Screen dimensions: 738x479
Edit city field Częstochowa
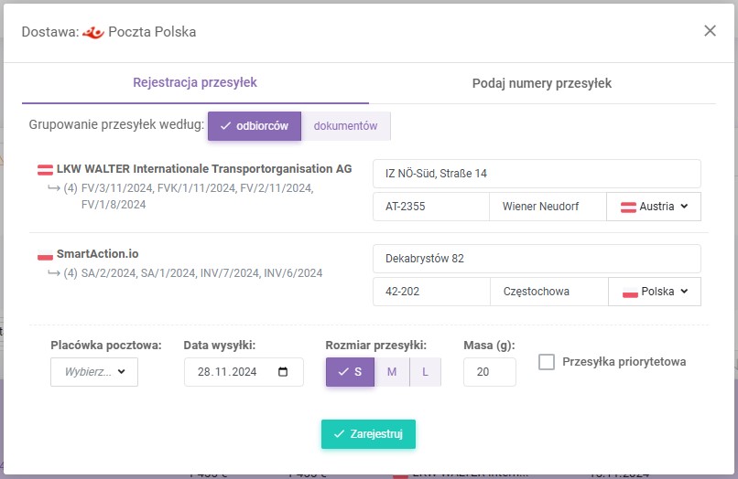click(x=549, y=292)
